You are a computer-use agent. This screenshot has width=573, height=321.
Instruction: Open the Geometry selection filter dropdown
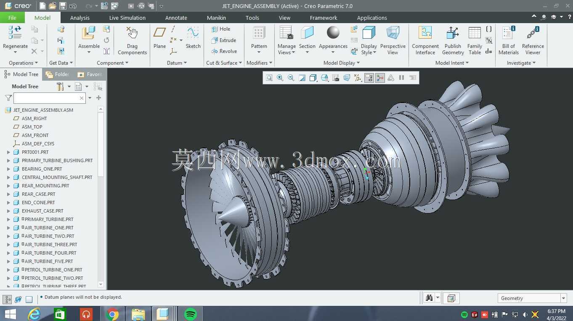coord(532,298)
